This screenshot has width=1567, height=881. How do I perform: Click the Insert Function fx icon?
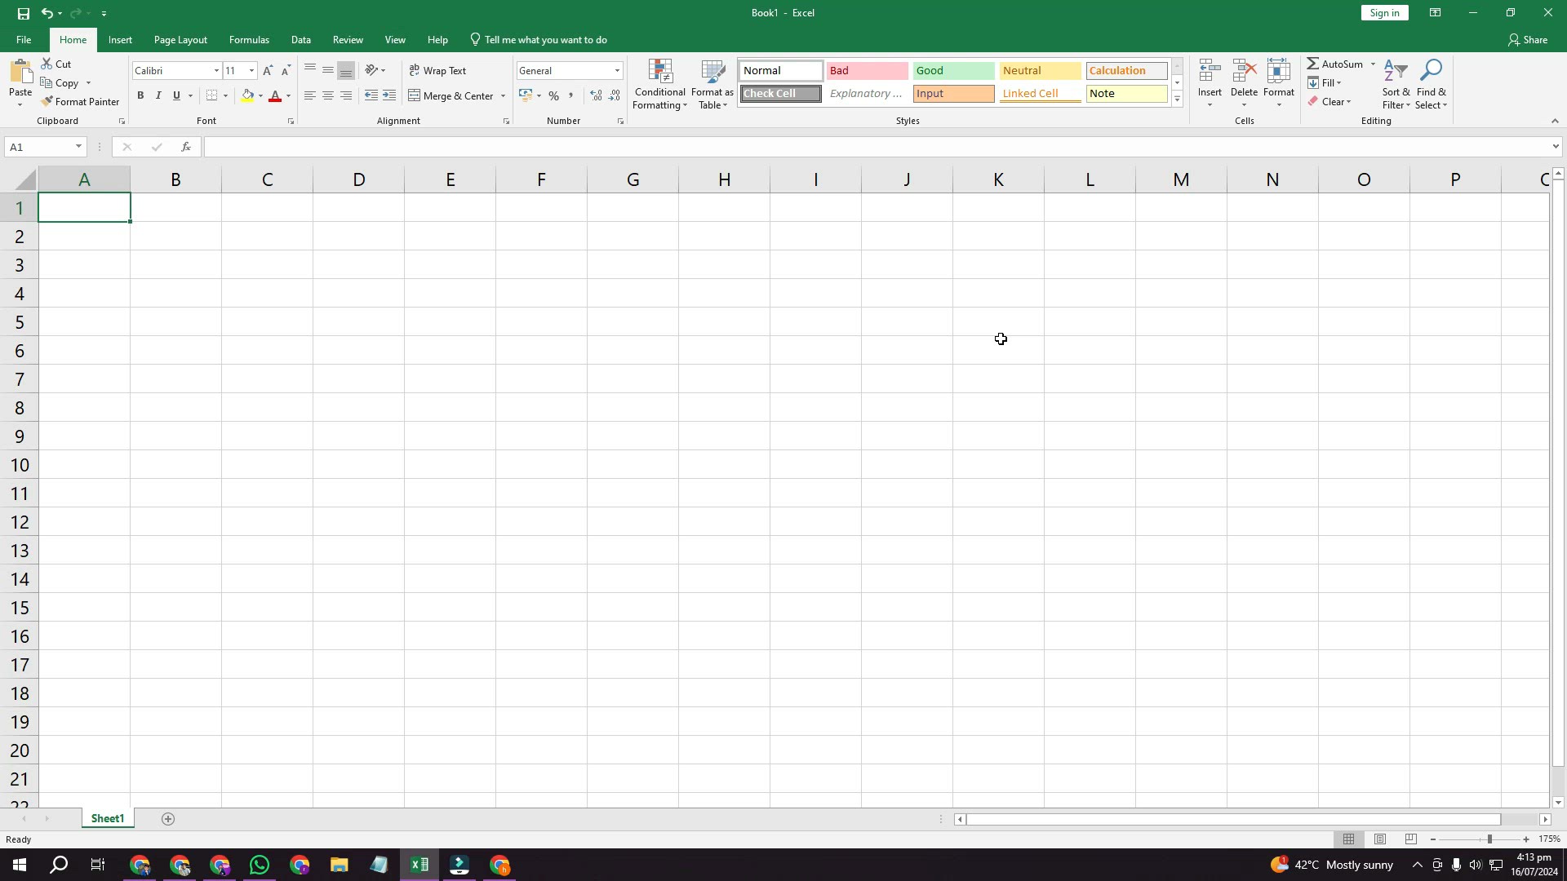coord(186,147)
